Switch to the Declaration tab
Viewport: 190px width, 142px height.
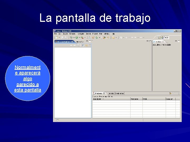point(120,93)
